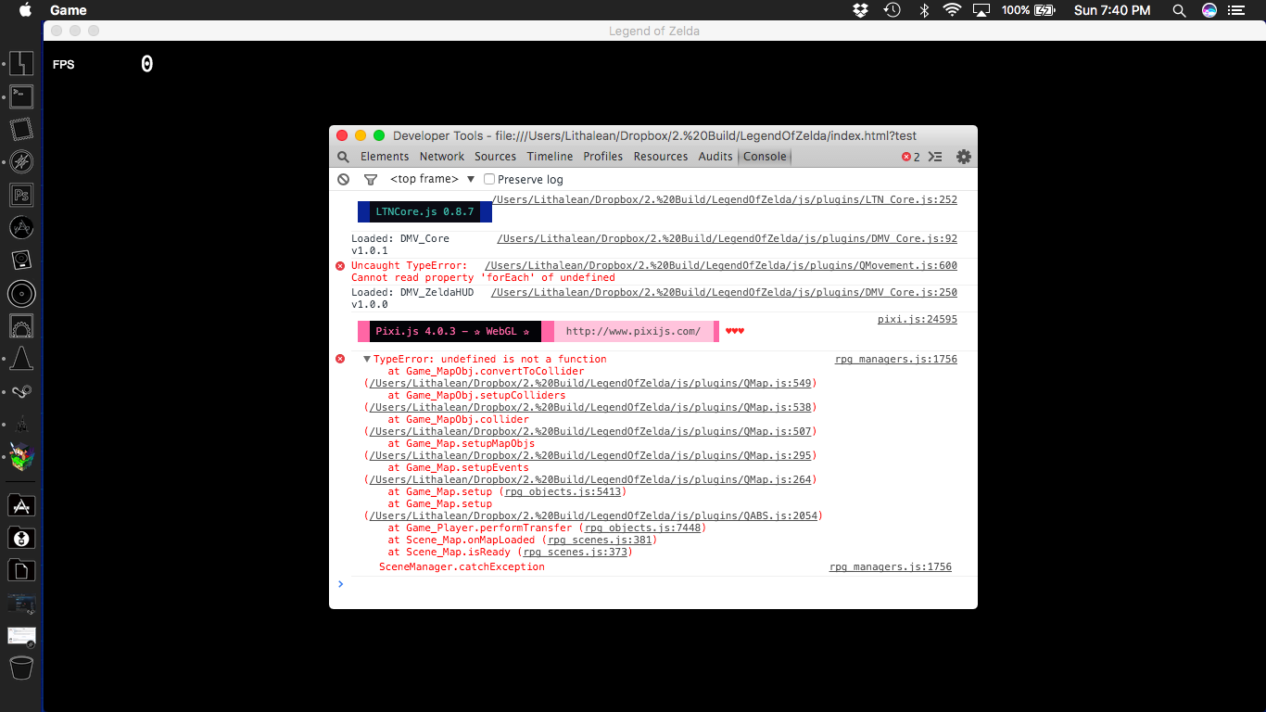Switch to the Network tab
Image resolution: width=1266 pixels, height=712 pixels.
point(442,157)
